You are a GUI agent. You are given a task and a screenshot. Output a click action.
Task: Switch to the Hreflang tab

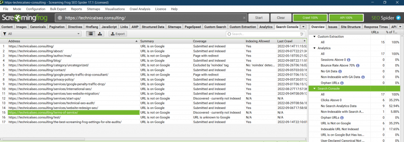pos(92,27)
